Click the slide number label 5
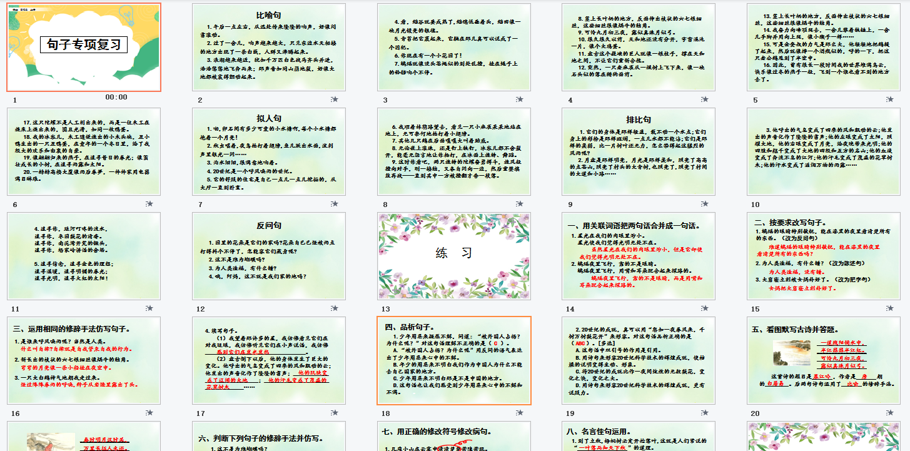This screenshot has height=451, width=910. tap(756, 100)
